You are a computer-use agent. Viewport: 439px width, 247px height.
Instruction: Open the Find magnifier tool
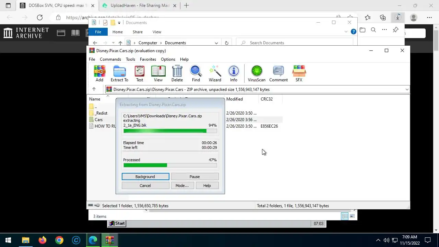[x=196, y=73]
